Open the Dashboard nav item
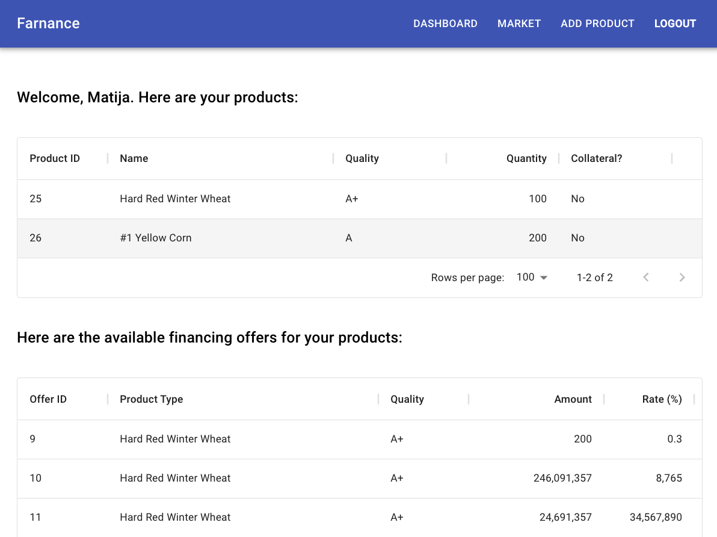The height and width of the screenshot is (537, 717). pos(445,23)
